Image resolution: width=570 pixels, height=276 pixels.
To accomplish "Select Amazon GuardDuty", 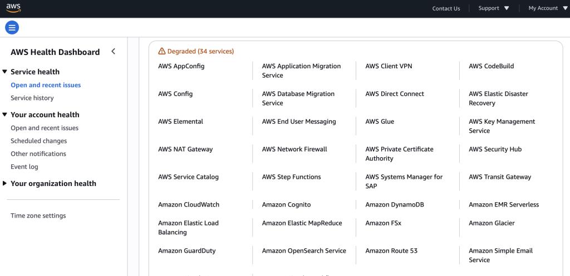I will [x=187, y=250].
